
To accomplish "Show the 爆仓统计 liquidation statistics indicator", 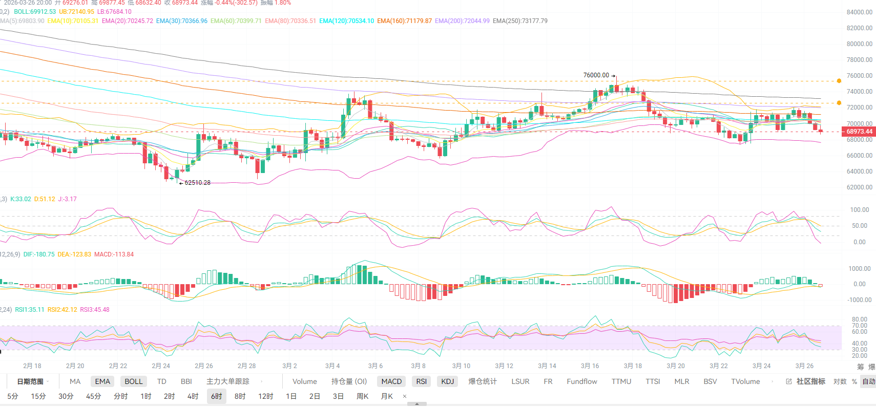I will pyautogui.click(x=482, y=381).
